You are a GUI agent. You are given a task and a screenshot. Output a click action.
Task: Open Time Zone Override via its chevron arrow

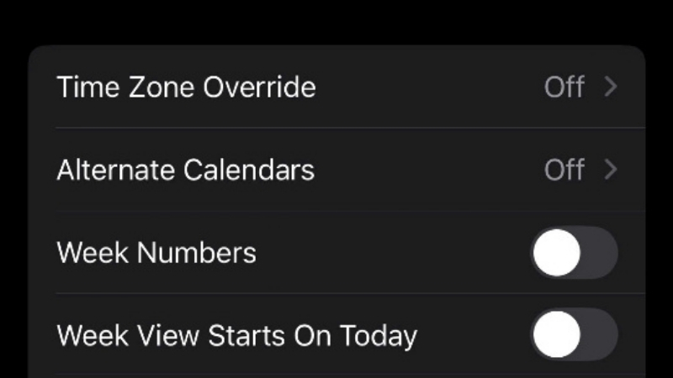611,87
